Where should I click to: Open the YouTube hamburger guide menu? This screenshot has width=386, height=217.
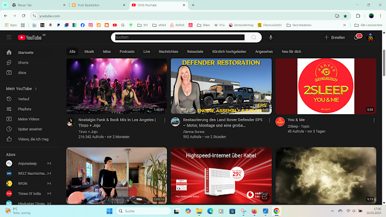point(9,37)
